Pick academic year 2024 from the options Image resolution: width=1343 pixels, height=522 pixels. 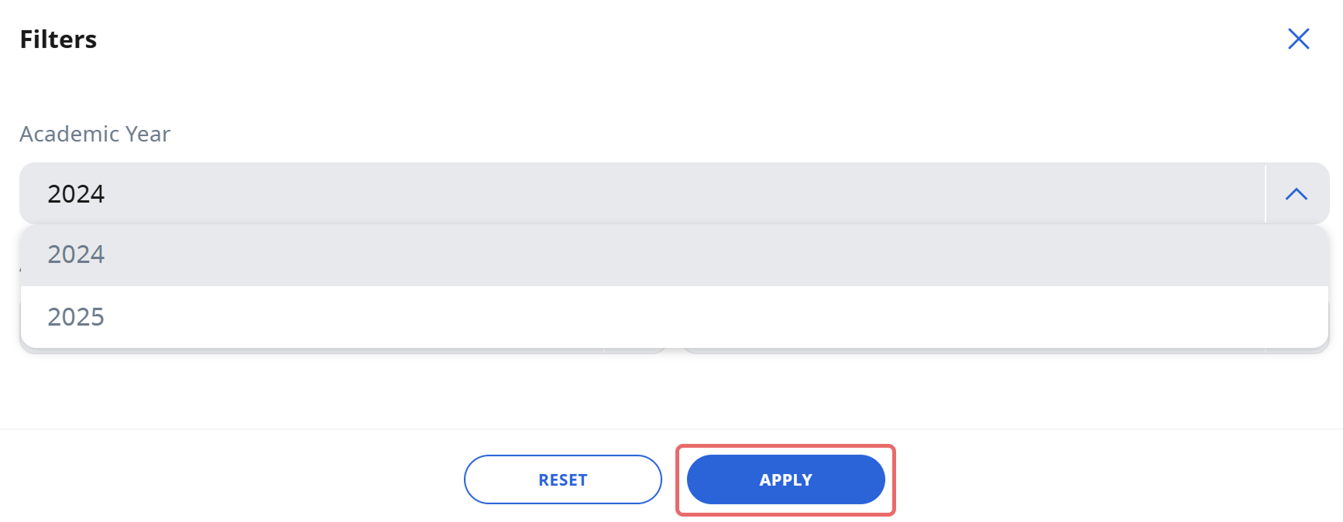674,254
